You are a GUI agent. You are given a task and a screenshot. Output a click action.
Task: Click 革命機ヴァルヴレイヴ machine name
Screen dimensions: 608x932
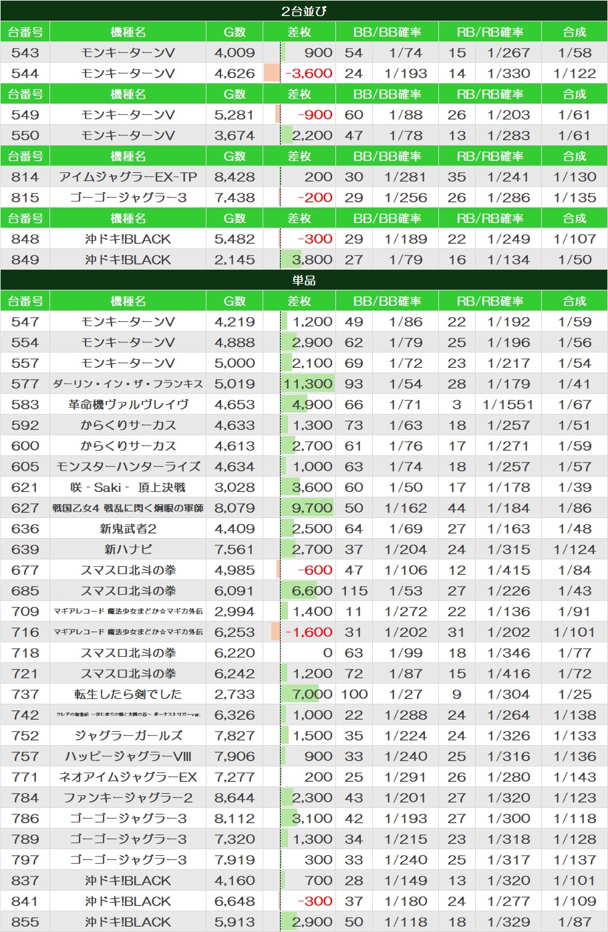[128, 405]
